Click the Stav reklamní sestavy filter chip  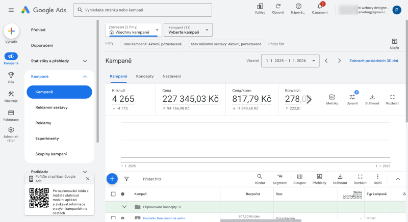[x=226, y=44]
